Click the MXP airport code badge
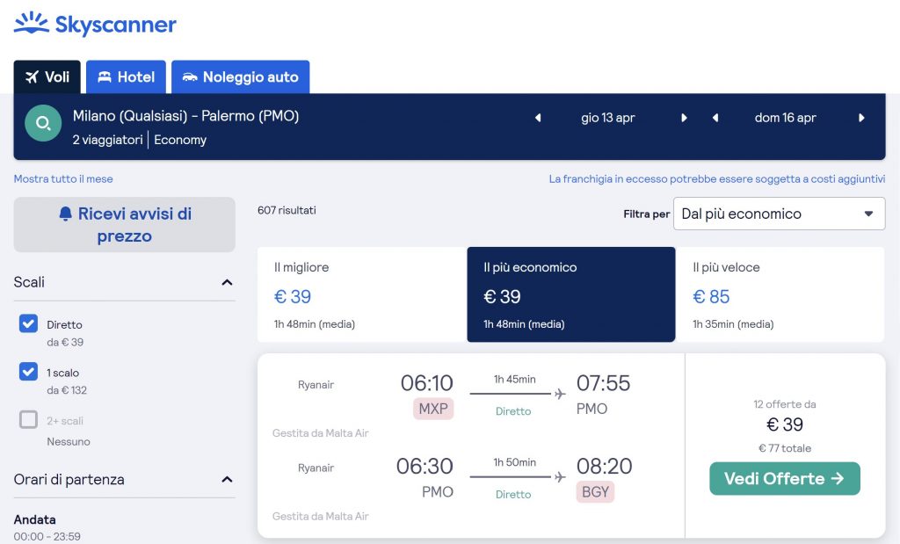Viewport: 900px width, 544px height. [x=433, y=409]
